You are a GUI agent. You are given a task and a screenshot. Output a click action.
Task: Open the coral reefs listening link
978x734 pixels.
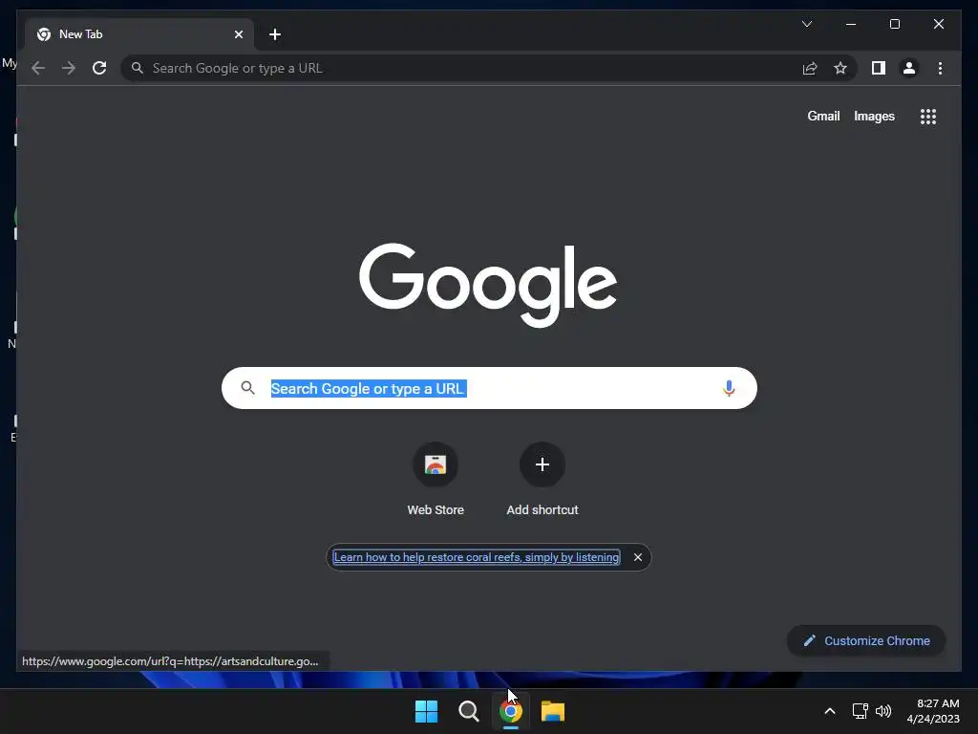477,557
